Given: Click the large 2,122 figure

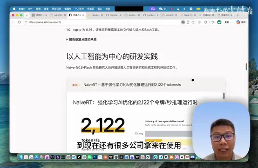Looking at the screenshot, I should (x=103, y=125).
